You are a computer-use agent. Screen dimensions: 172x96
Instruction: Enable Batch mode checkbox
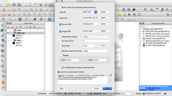pyautogui.click(x=60, y=7)
